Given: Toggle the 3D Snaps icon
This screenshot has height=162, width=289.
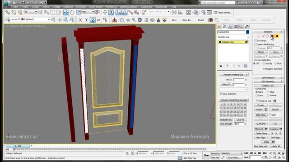Looking at the screenshot, I should coord(118,12).
